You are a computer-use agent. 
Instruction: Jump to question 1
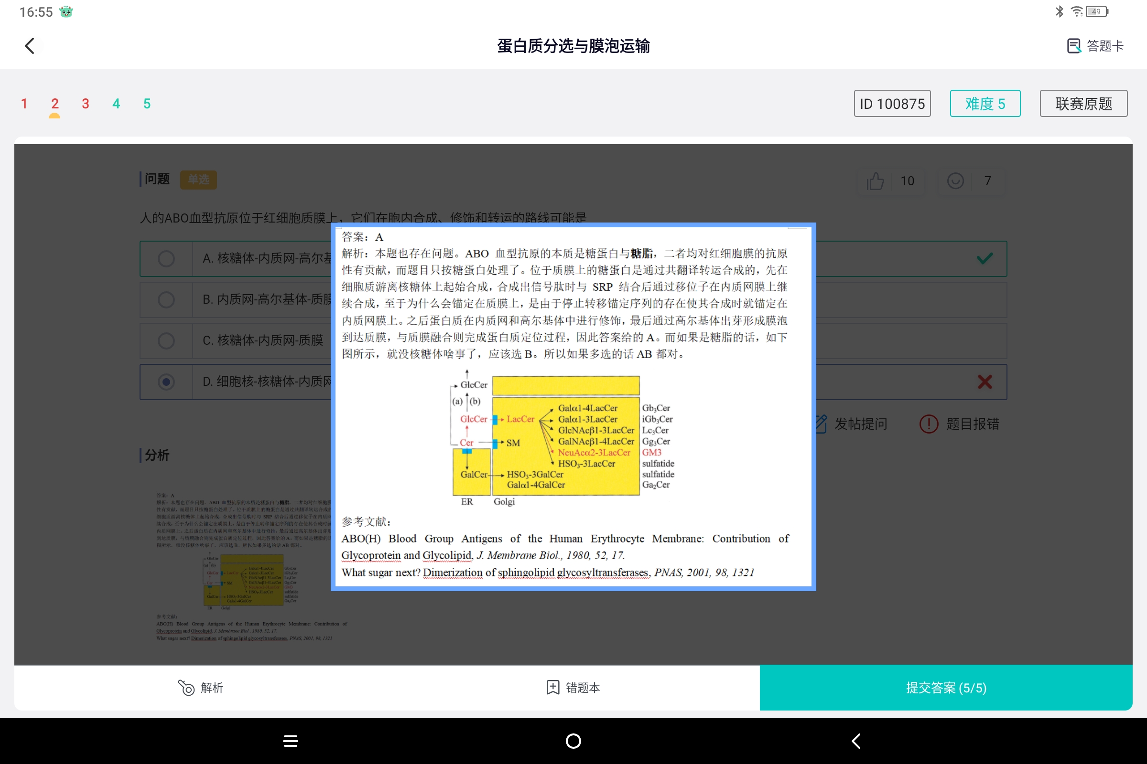(x=24, y=103)
